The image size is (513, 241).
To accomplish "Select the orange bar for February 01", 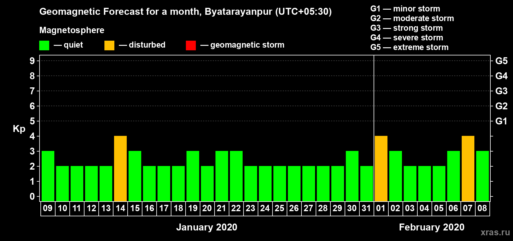I will coord(381,169).
